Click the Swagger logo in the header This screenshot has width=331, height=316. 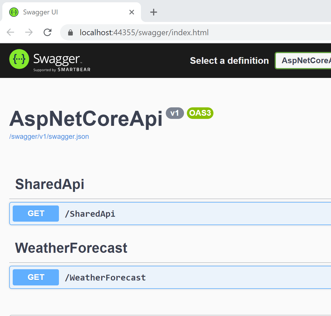(x=50, y=60)
